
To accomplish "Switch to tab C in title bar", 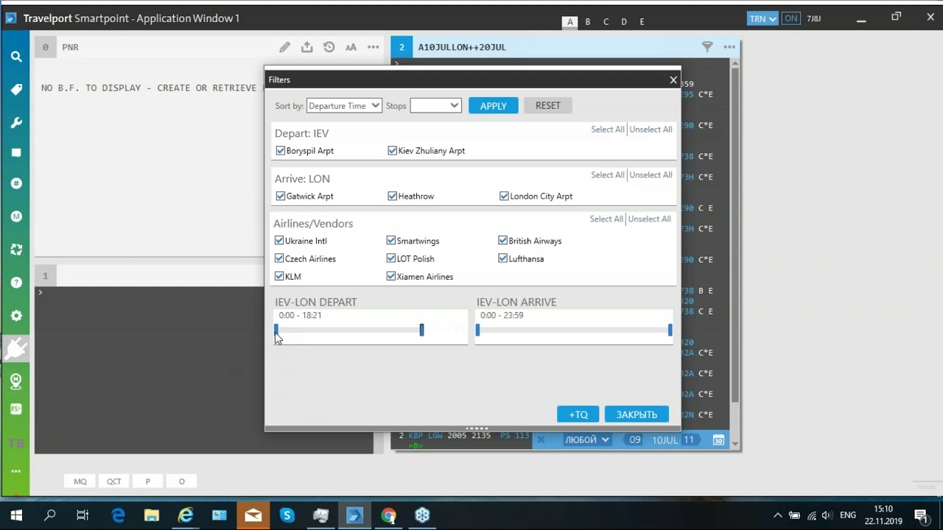I will tap(606, 22).
